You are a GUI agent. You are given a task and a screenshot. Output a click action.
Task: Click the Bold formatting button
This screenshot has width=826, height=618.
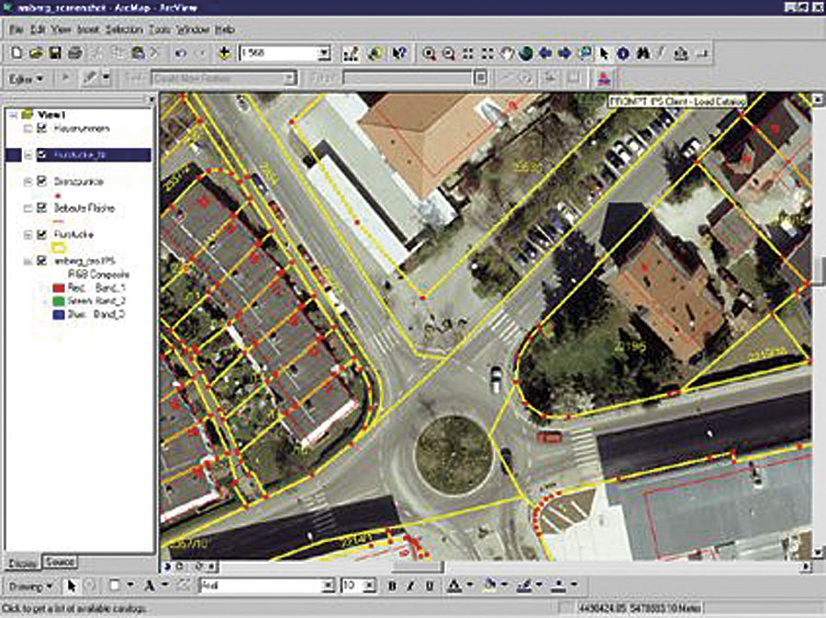pos(393,585)
